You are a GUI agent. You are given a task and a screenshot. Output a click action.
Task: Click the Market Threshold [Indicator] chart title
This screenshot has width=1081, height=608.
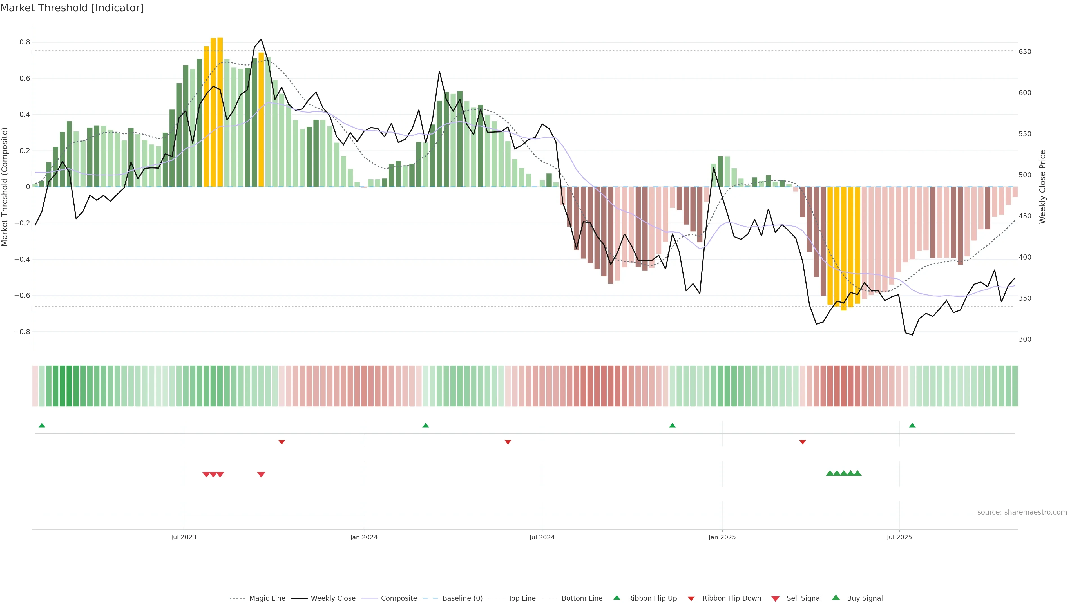tap(72, 8)
